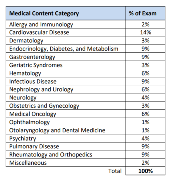Click Otolaryngology and Dental Medicine cell
This screenshot has width=171, height=181.
(x=66, y=130)
